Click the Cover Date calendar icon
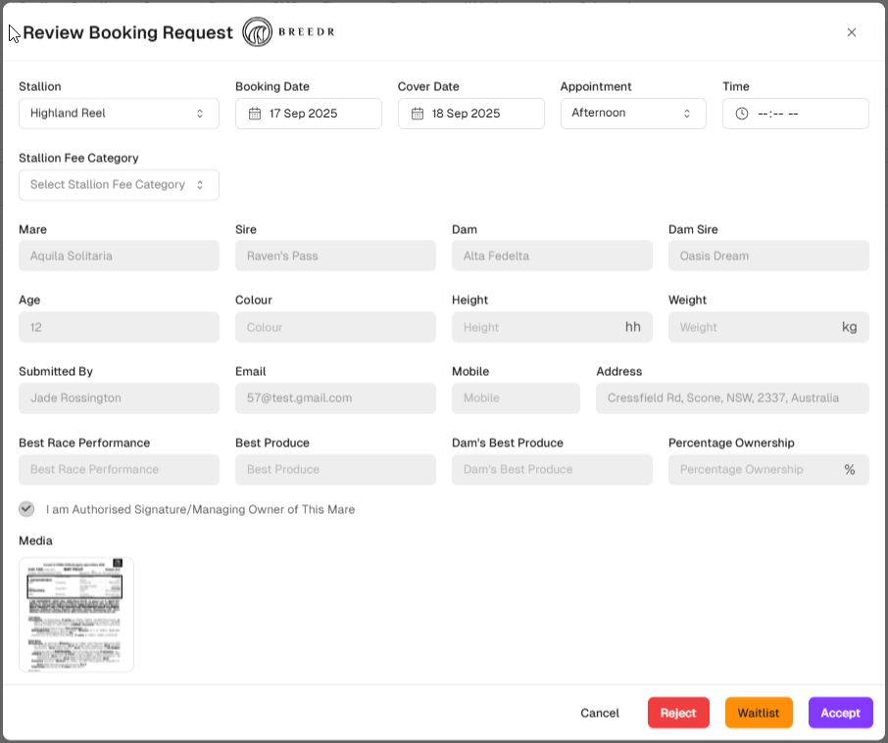888x743 pixels. (418, 114)
